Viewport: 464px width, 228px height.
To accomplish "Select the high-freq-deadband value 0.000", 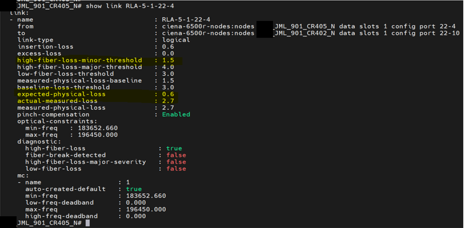I will coord(136,216).
